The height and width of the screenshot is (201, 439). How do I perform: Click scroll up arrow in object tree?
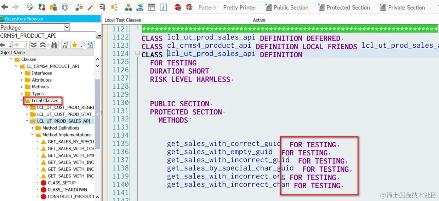click(97, 59)
